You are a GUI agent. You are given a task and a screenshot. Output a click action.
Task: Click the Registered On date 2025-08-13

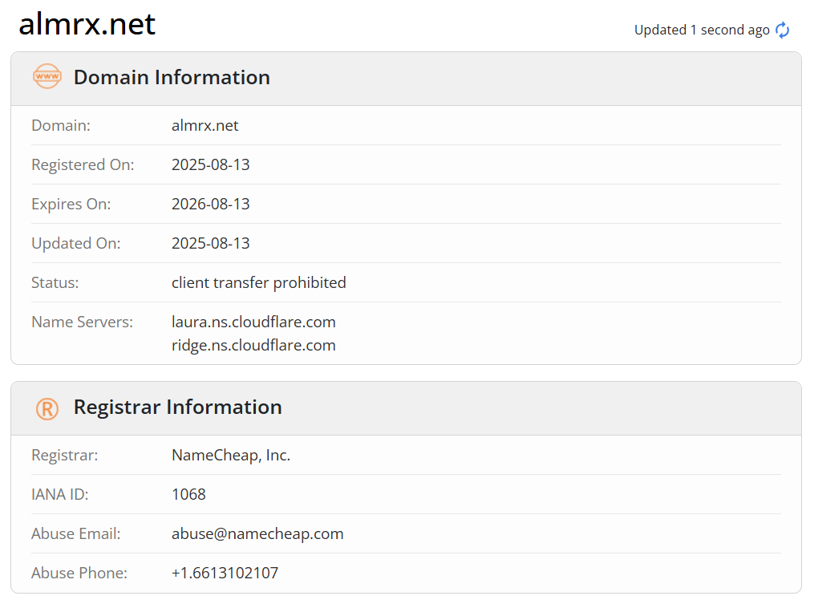click(211, 165)
